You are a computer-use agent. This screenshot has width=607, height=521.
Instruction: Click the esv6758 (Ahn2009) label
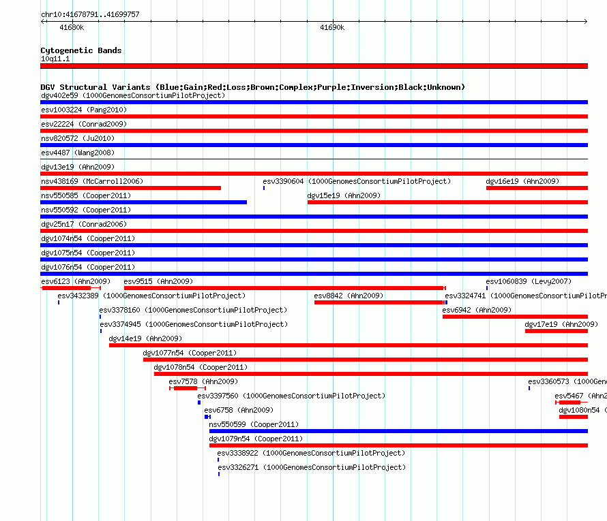[239, 410]
